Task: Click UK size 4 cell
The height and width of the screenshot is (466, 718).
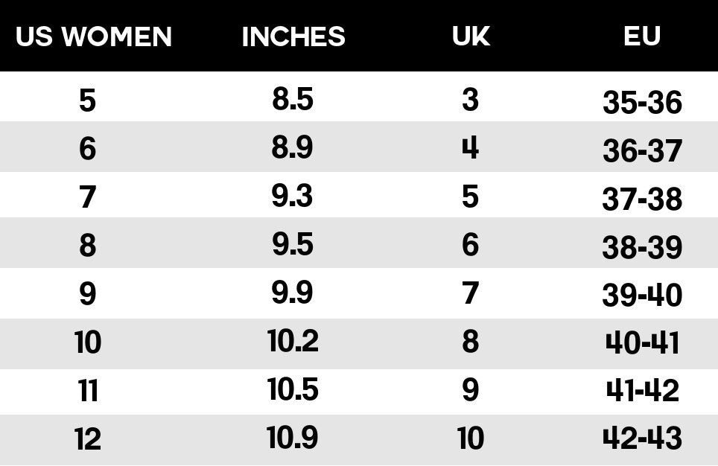Action: pyautogui.click(x=470, y=148)
